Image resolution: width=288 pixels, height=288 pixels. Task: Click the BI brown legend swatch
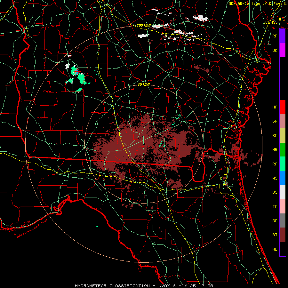tap(283, 235)
